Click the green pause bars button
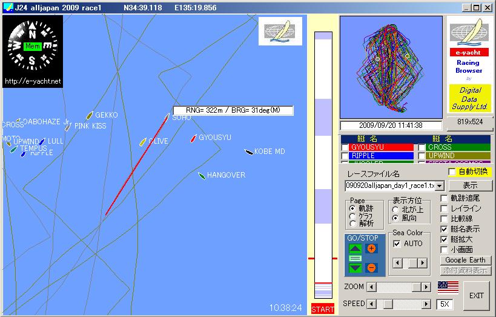 (355, 258)
